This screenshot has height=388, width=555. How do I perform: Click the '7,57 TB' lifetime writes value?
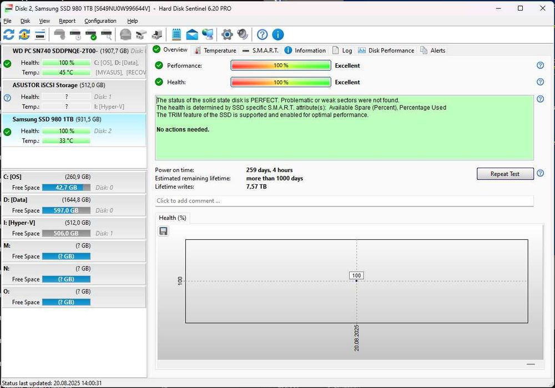pyautogui.click(x=256, y=187)
